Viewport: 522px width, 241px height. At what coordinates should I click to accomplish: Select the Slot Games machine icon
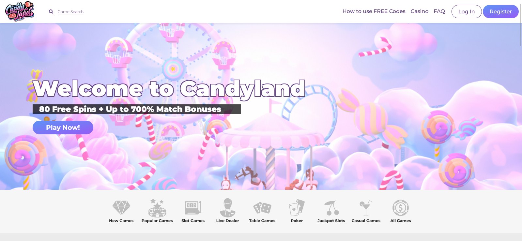(193, 208)
